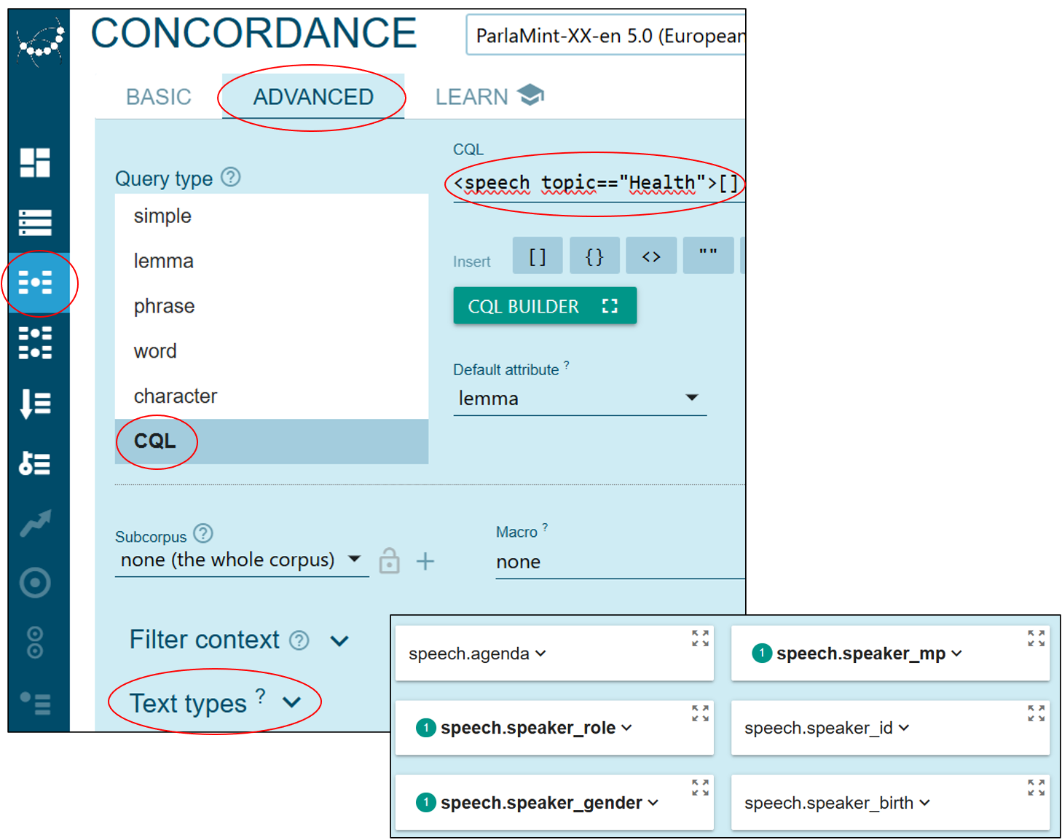Open the Default attribute lemma dropdown

579,399
